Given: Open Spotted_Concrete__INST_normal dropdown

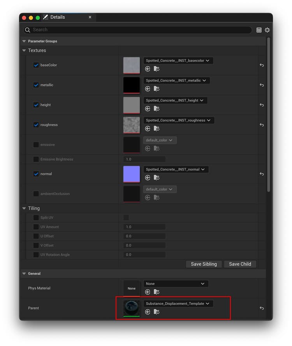Looking at the screenshot, I should tap(176, 169).
